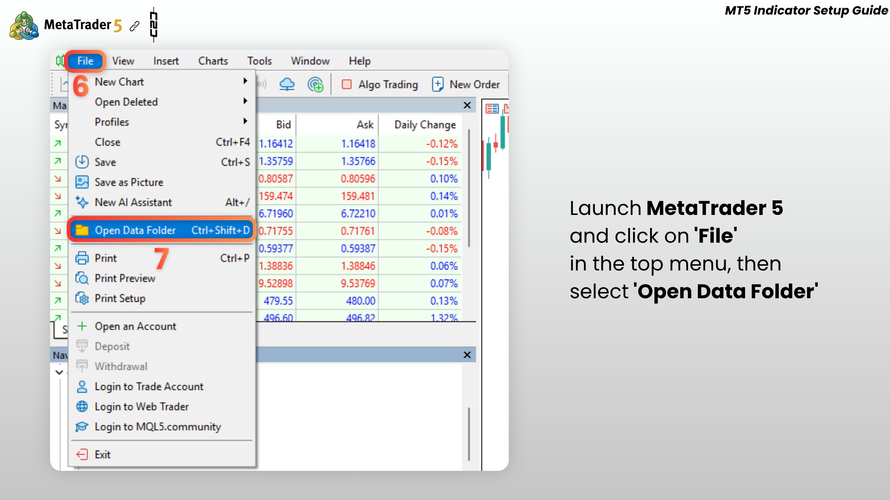Click the MetaTrader 5 logo
Image resolution: width=890 pixels, height=500 pixels.
point(66,25)
